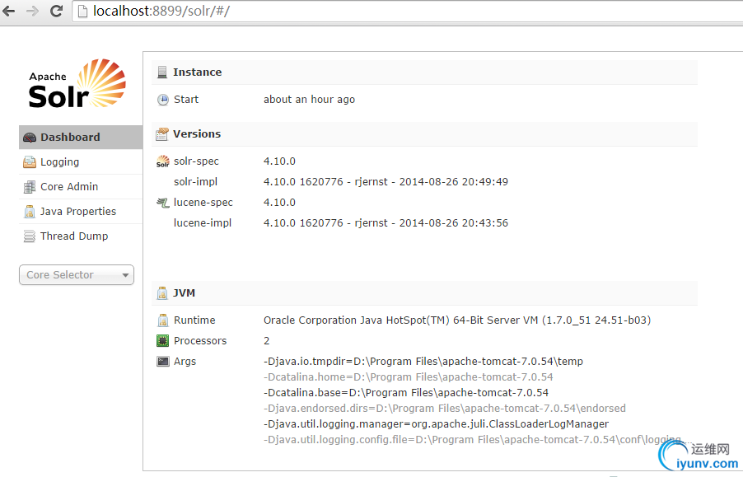743x477 pixels.
Task: Click the lucene-impl label
Action: coord(203,223)
